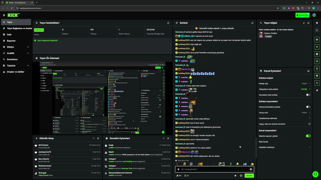Expand the Kanal Eylemleri panel

click(x=308, y=71)
